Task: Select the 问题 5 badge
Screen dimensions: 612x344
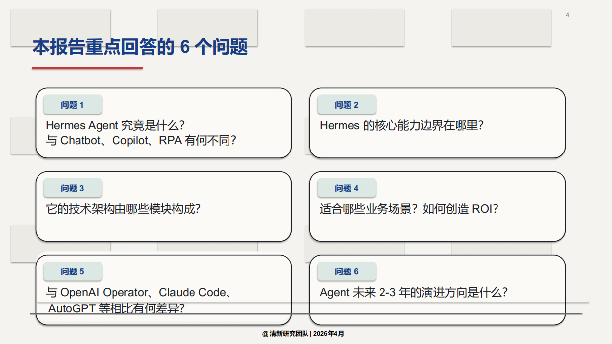Action: (73, 271)
